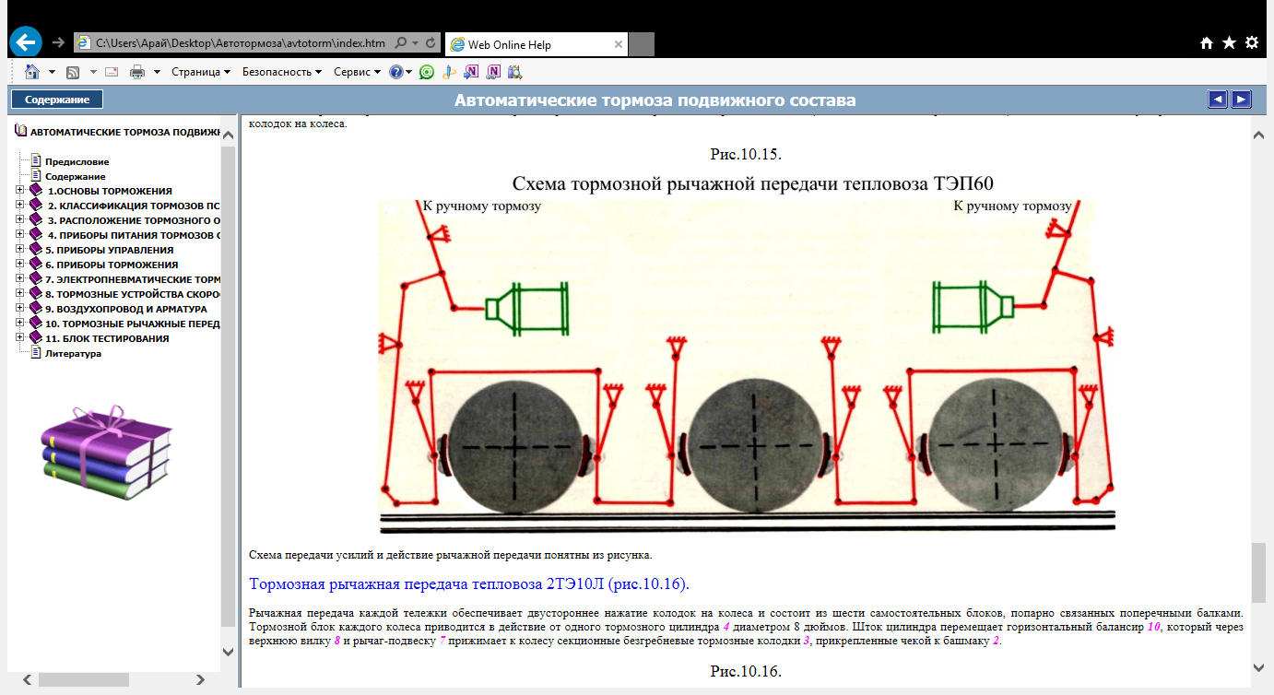Click the last toolbar icon with magnifier

(514, 71)
